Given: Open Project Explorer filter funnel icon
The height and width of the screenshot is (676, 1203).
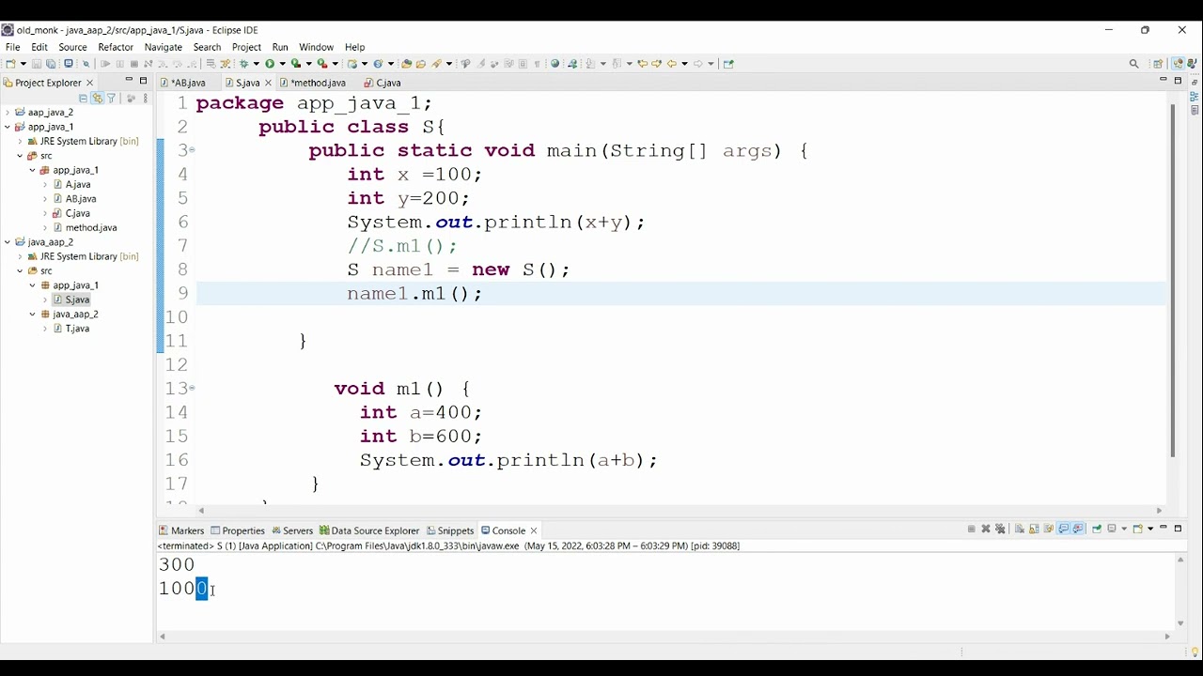Looking at the screenshot, I should point(111,98).
